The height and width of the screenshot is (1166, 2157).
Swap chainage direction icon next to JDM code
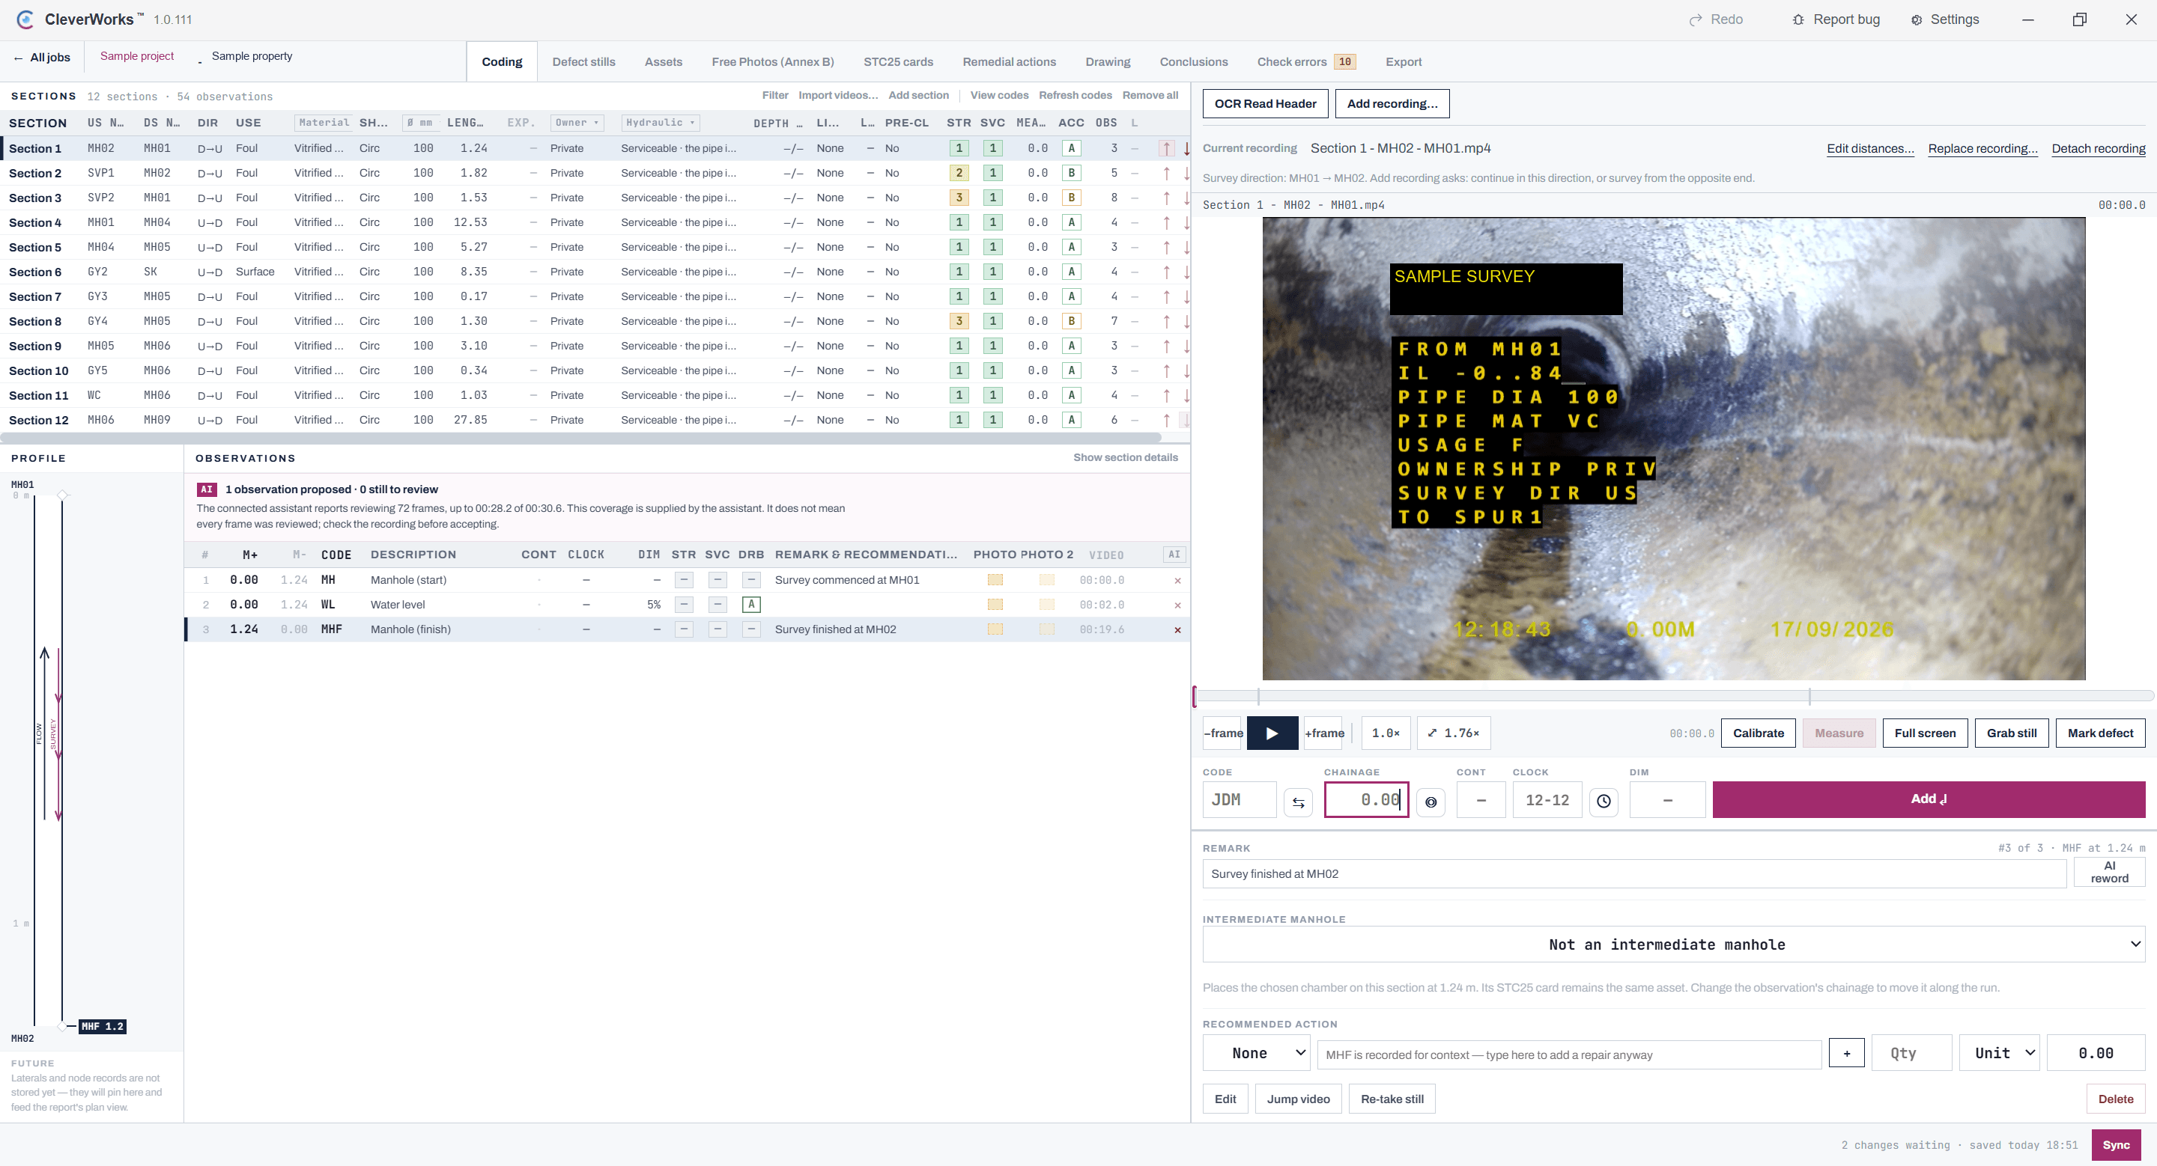1298,802
